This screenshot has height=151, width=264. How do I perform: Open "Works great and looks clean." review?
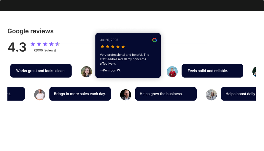41,71
